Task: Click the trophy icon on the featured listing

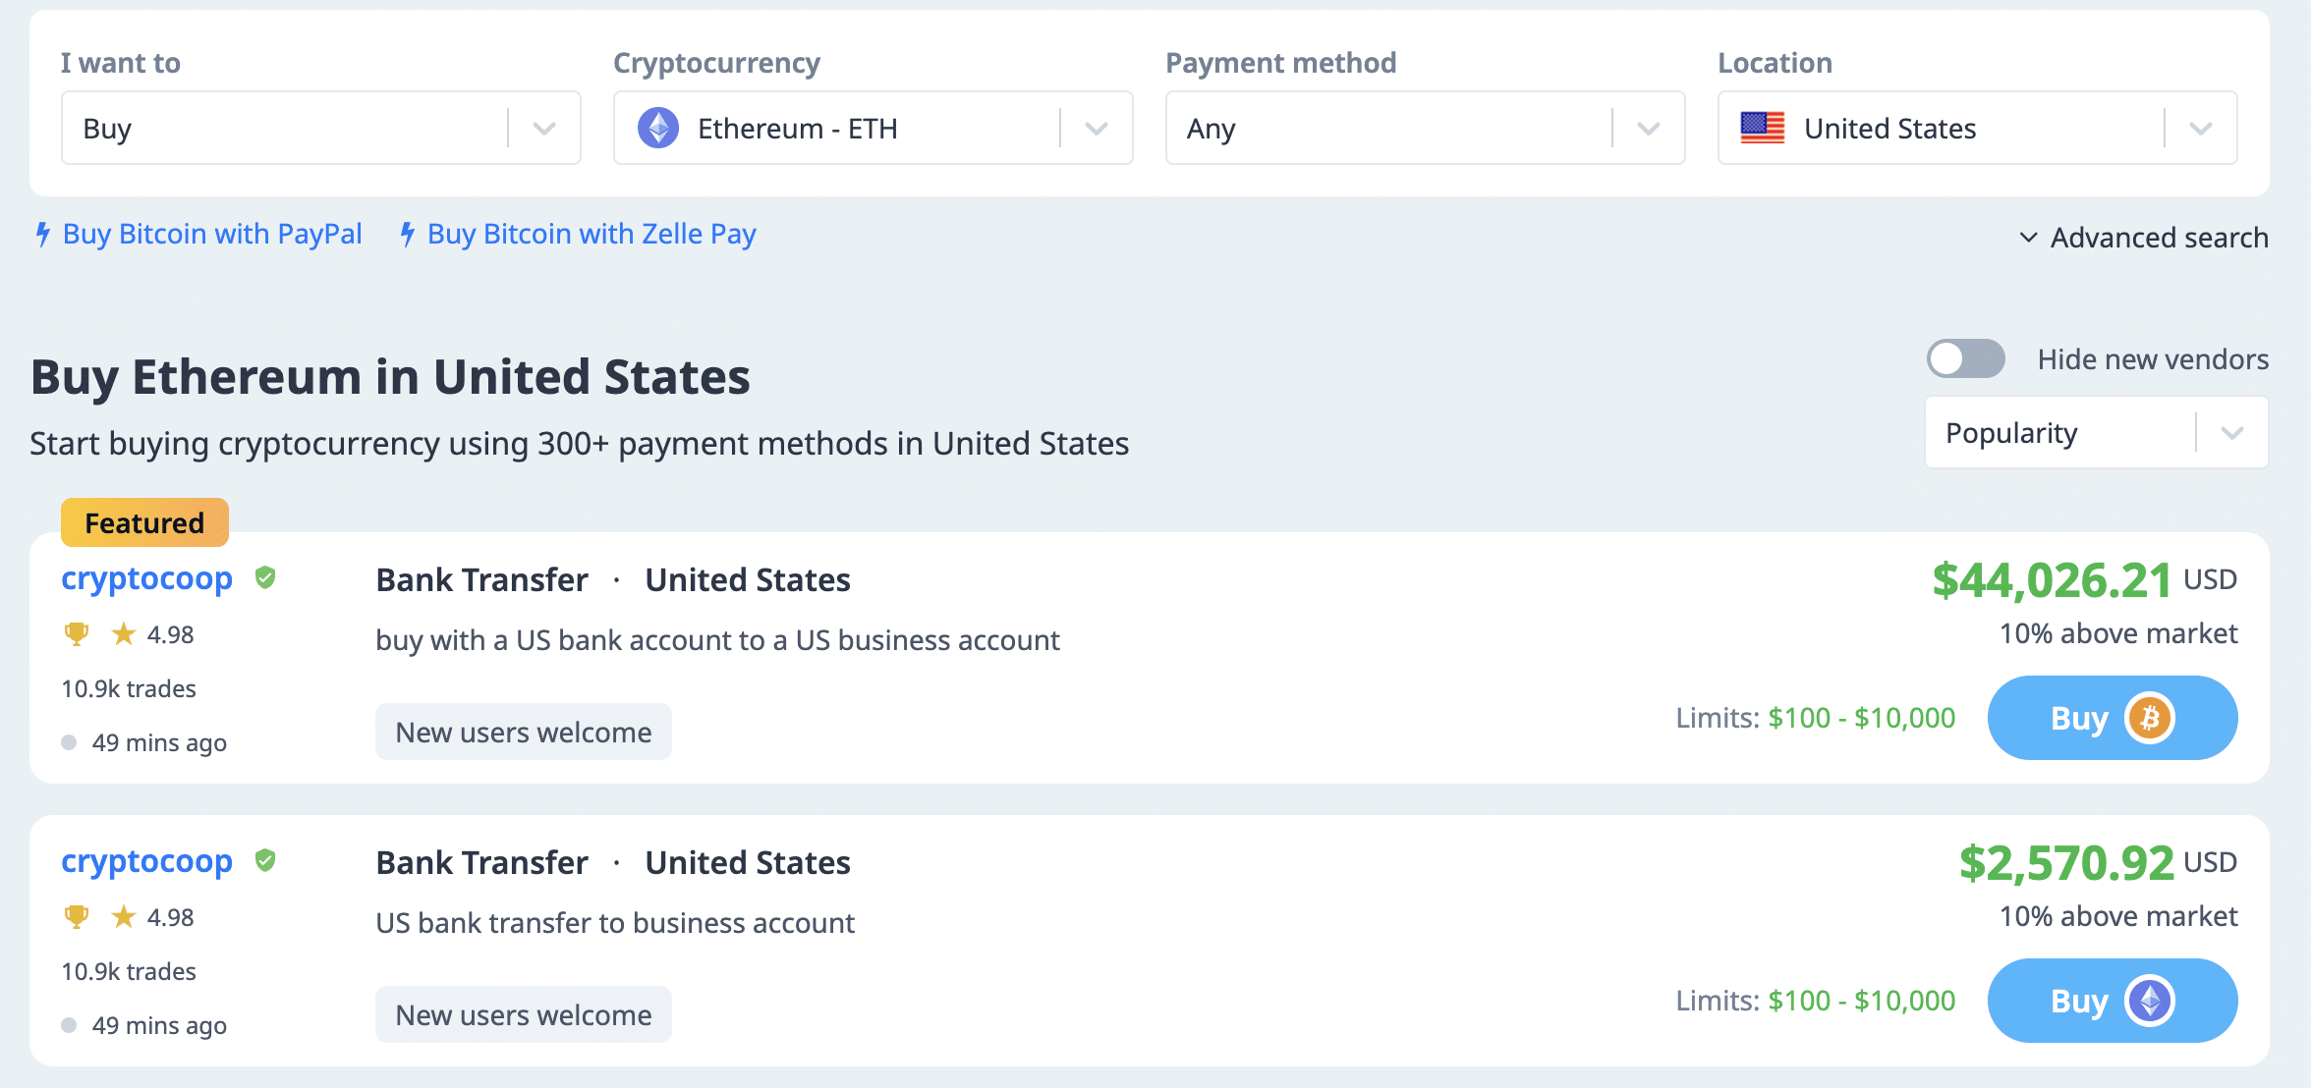Action: pos(75,633)
